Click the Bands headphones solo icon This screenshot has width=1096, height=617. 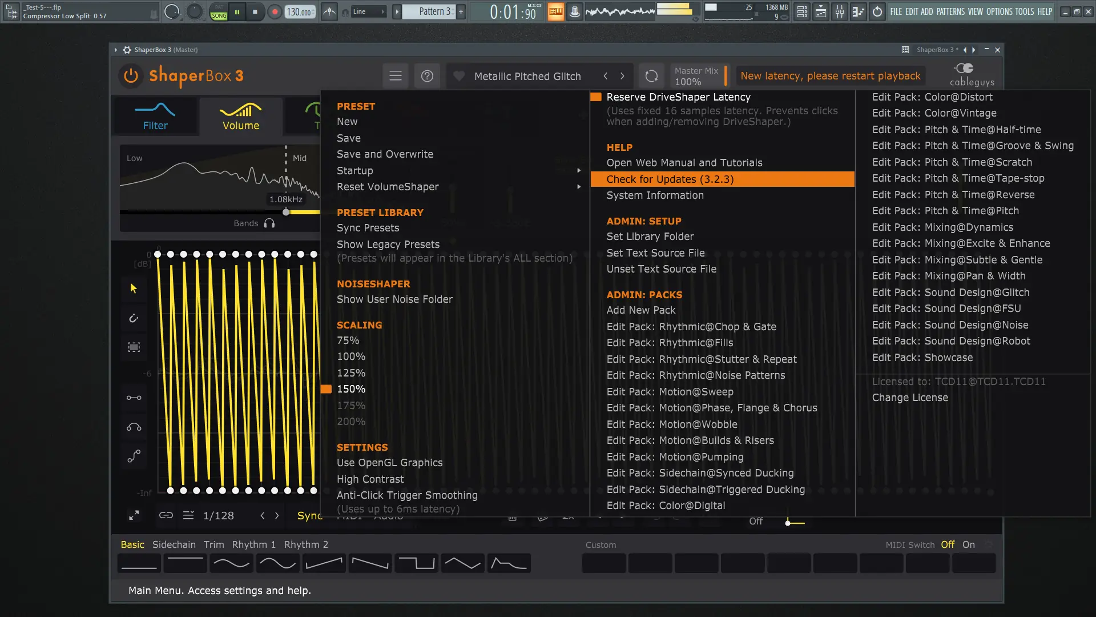click(x=269, y=223)
